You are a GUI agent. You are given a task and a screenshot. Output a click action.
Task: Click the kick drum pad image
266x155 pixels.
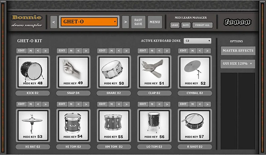[33, 72]
